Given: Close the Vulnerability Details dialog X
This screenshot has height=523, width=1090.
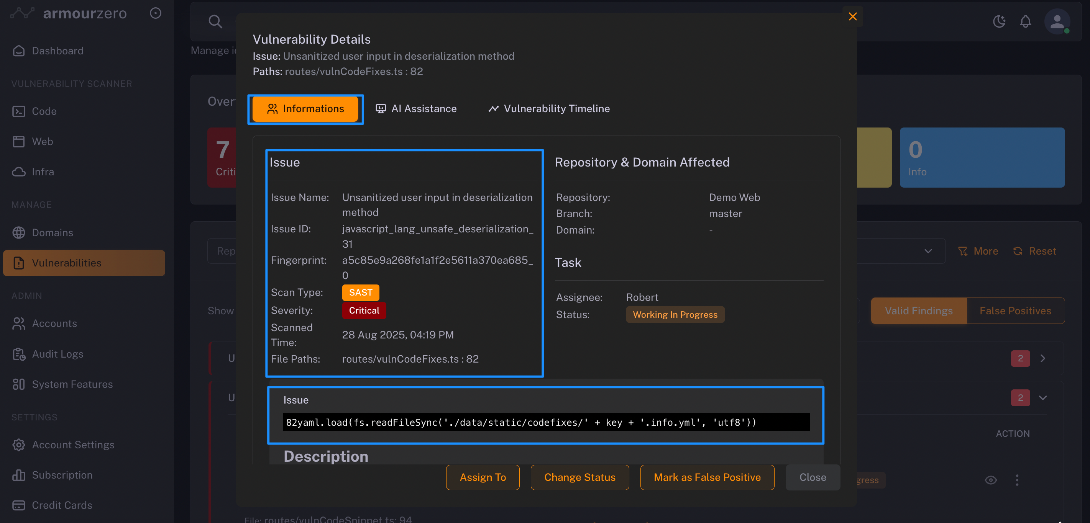Looking at the screenshot, I should (852, 16).
